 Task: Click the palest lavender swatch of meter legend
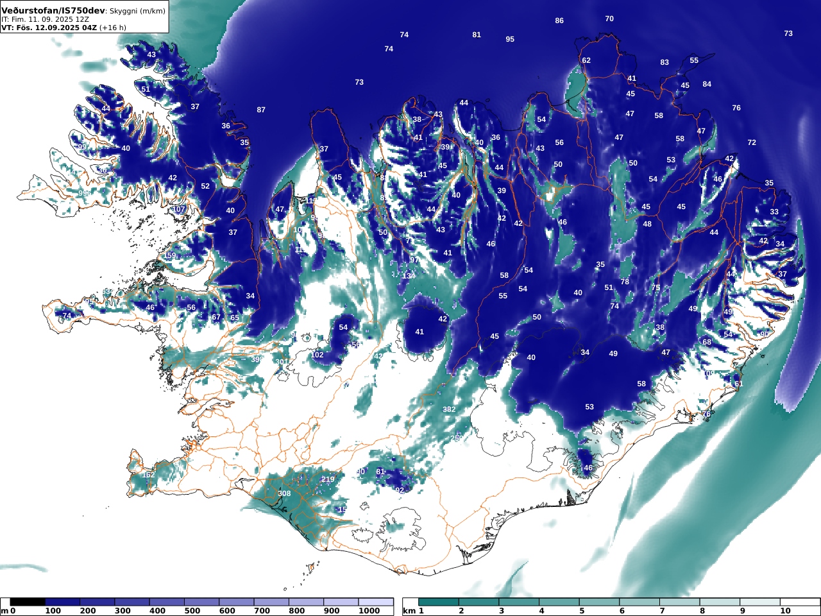click(x=376, y=602)
